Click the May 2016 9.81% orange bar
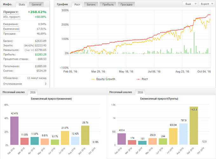Viewport: 216px width, 159px height. coord(45,142)
